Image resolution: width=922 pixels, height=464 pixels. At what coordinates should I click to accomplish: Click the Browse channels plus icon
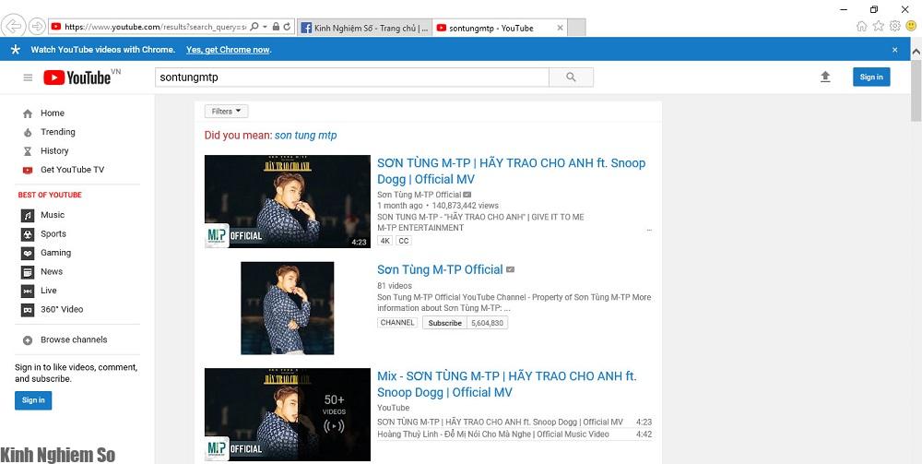click(28, 339)
